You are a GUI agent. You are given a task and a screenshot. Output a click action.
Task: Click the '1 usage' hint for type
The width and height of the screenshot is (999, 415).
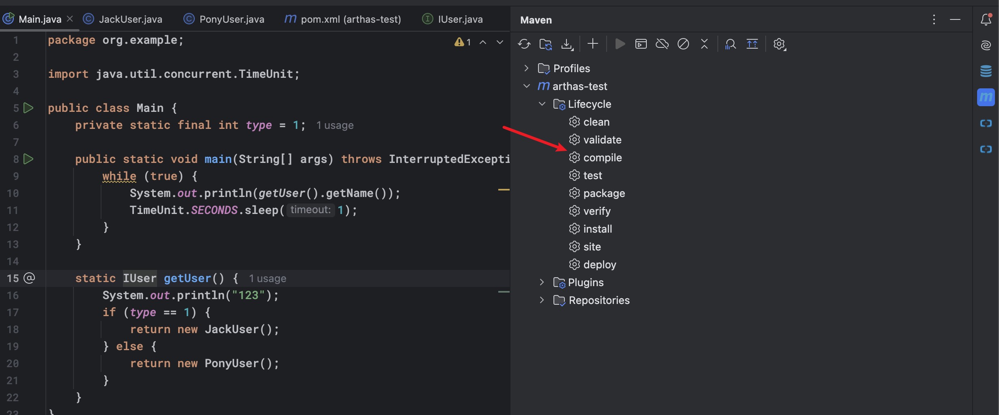(x=335, y=125)
